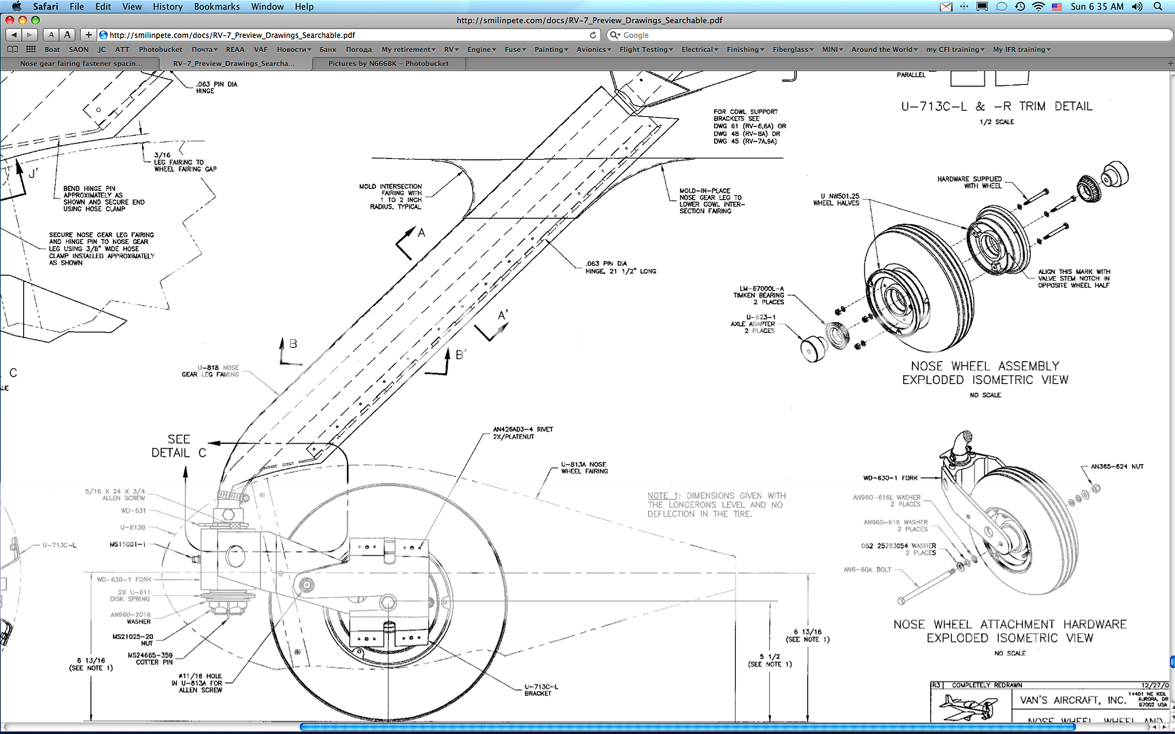1175x734 pixels.
Task: Switch to the Nose gear fairing fastener tab
Action: click(x=81, y=63)
